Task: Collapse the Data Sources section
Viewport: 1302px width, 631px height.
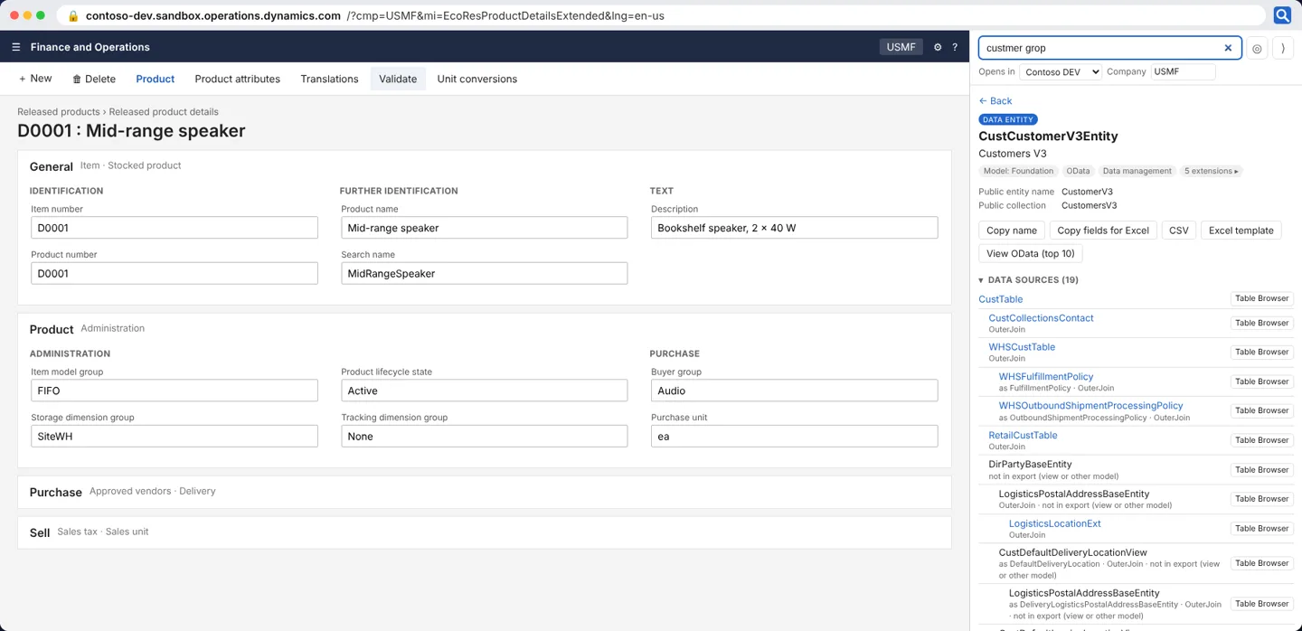Action: (x=1028, y=280)
